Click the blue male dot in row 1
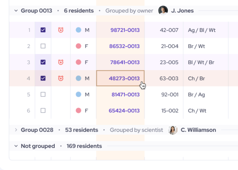This screenshot has width=238, height=170. coord(78,30)
